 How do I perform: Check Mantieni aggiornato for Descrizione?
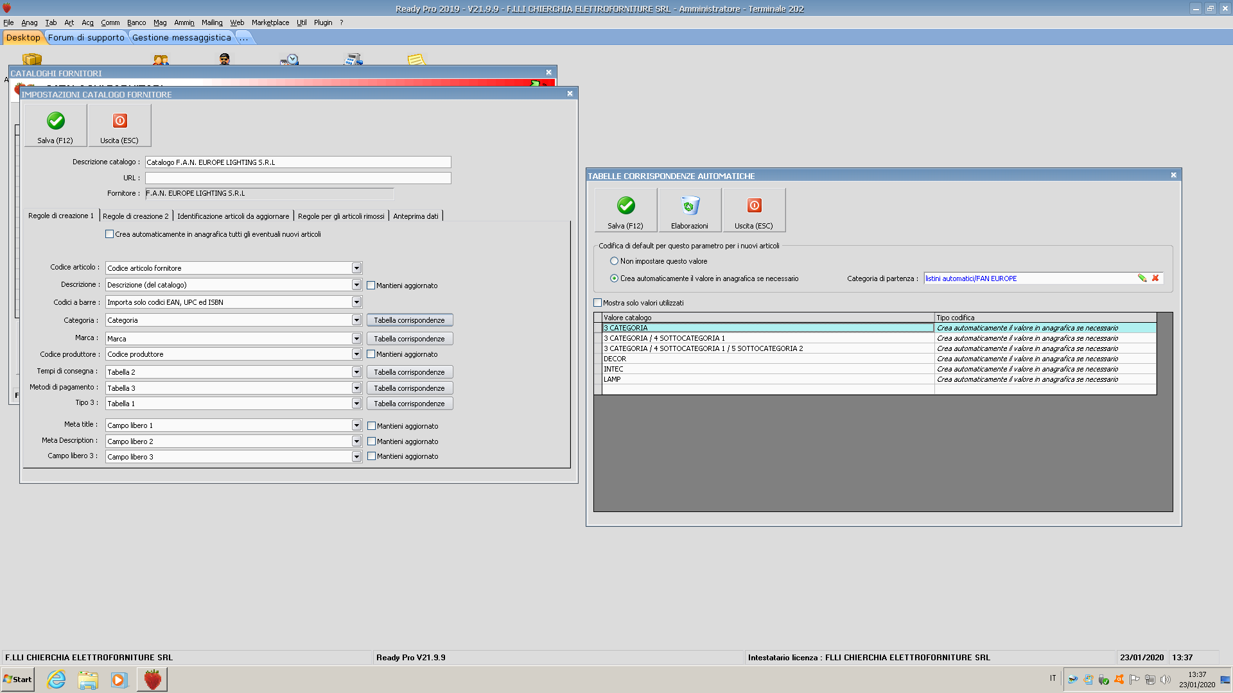click(x=371, y=286)
